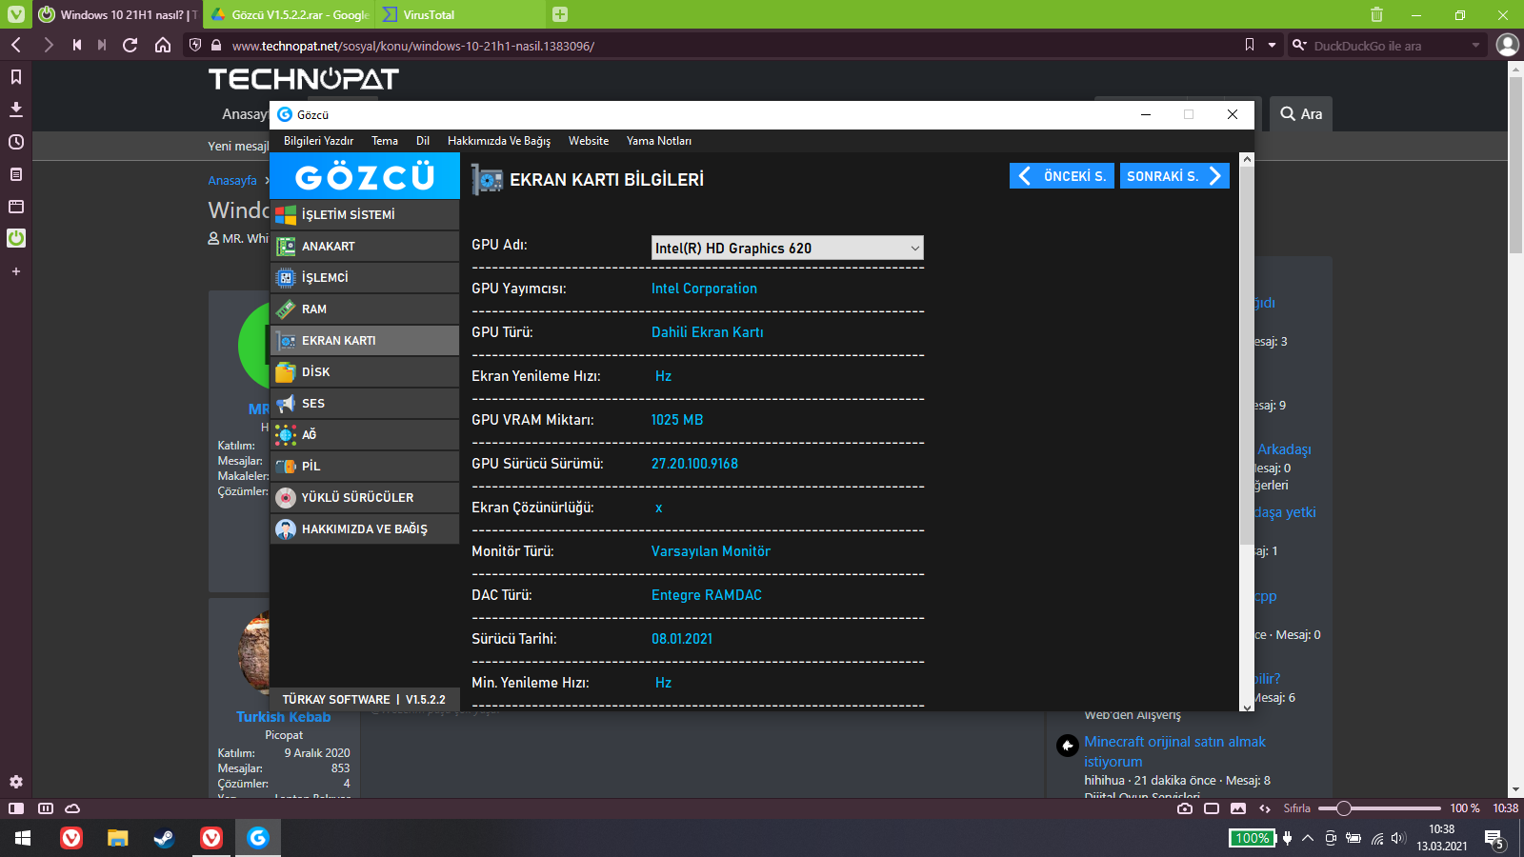1524x857 pixels.
Task: Open the Yüklü Sürücüler section
Action: coord(365,497)
